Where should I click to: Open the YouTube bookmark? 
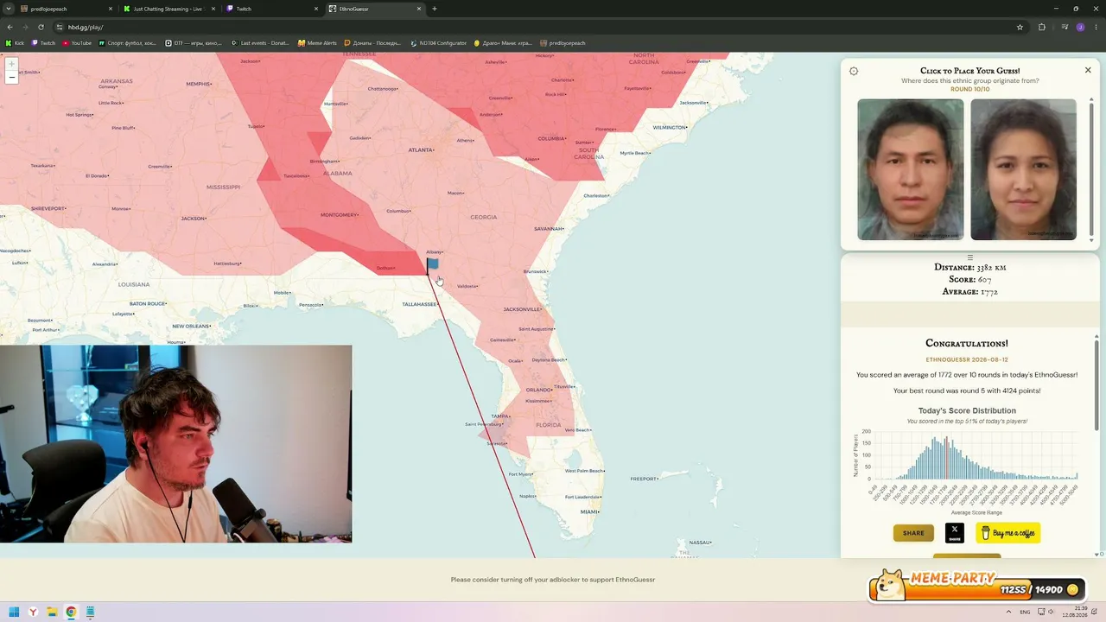(x=77, y=43)
